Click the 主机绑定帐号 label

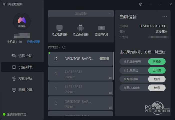click(x=132, y=61)
